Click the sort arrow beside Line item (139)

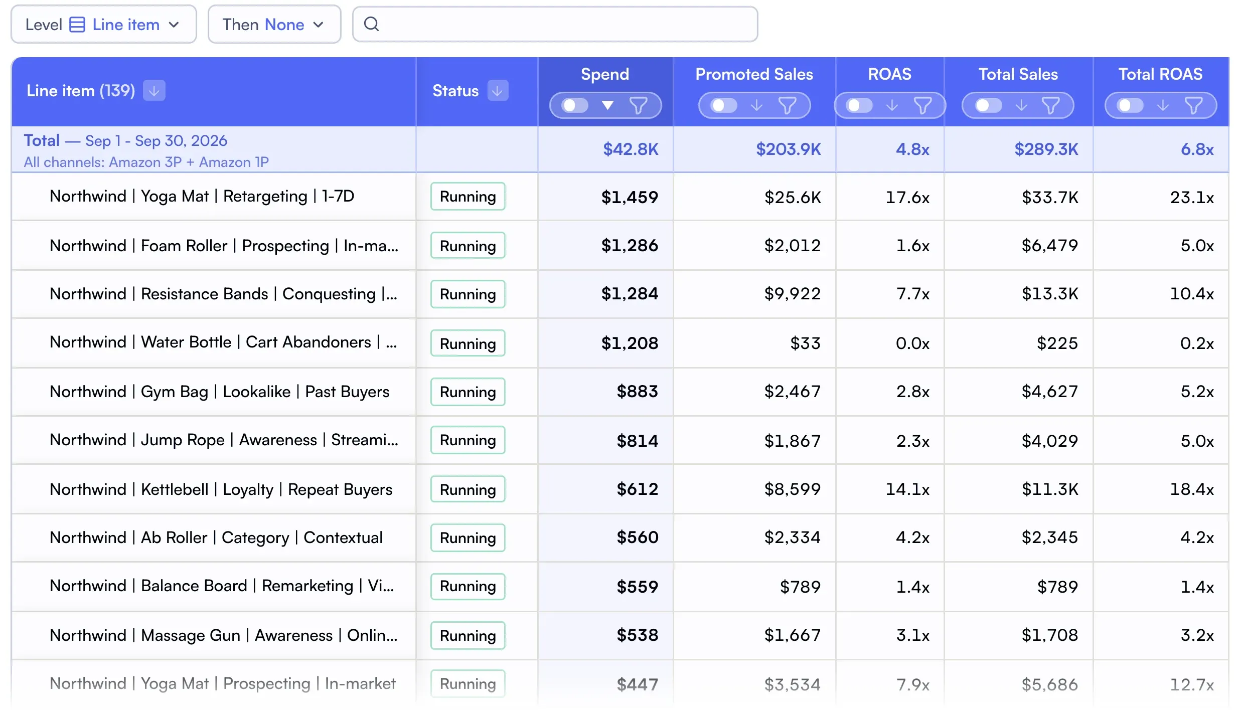pyautogui.click(x=154, y=91)
